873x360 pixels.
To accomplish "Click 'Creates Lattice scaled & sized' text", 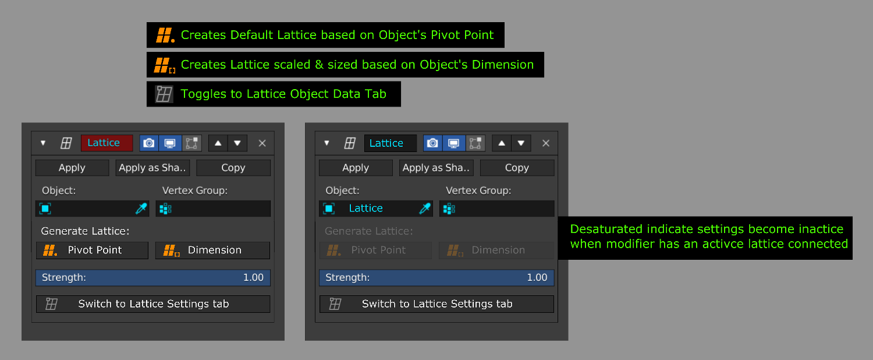I will 357,65.
